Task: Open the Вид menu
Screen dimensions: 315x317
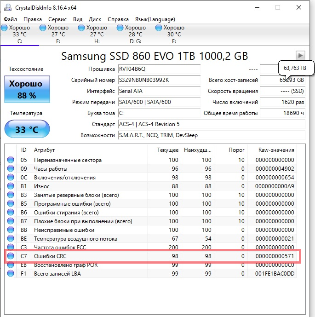Action: (x=78, y=19)
